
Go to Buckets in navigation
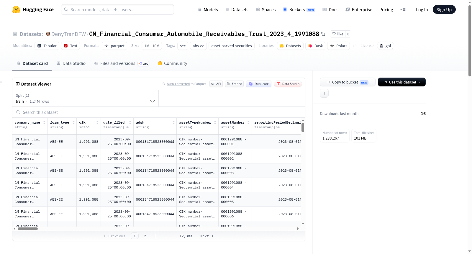click(x=299, y=9)
